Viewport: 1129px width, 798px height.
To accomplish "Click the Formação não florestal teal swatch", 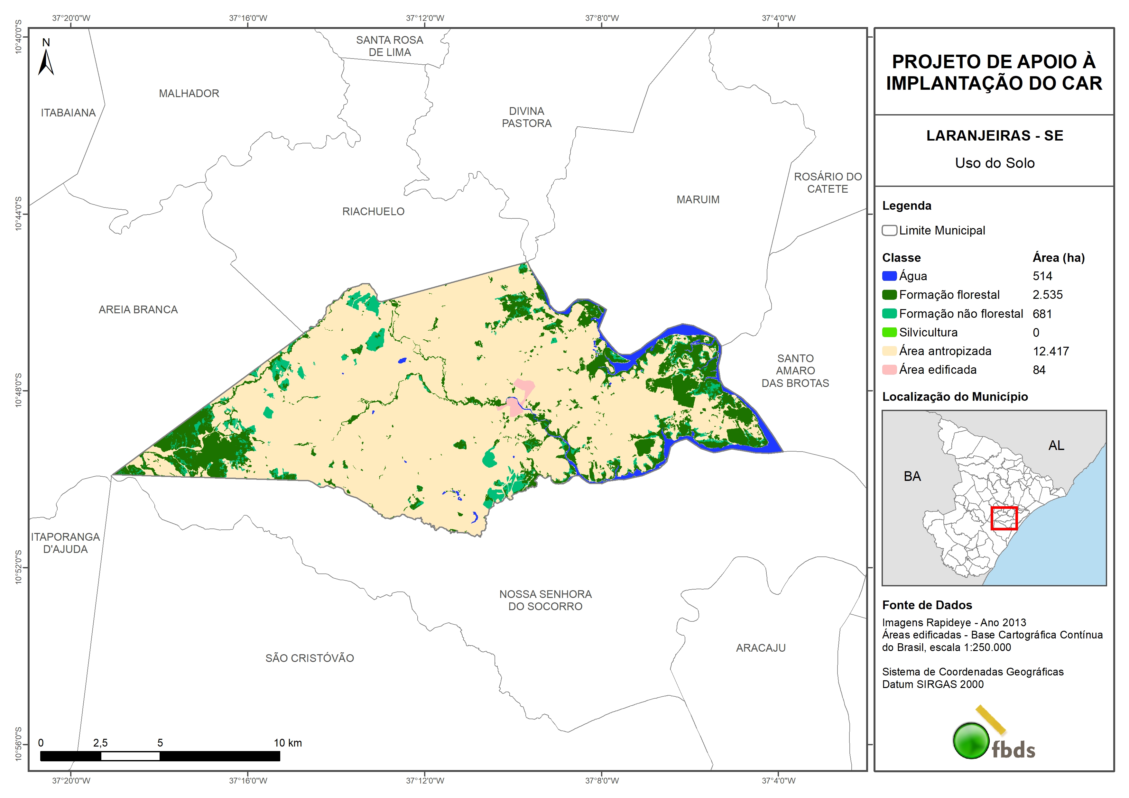I will point(889,314).
